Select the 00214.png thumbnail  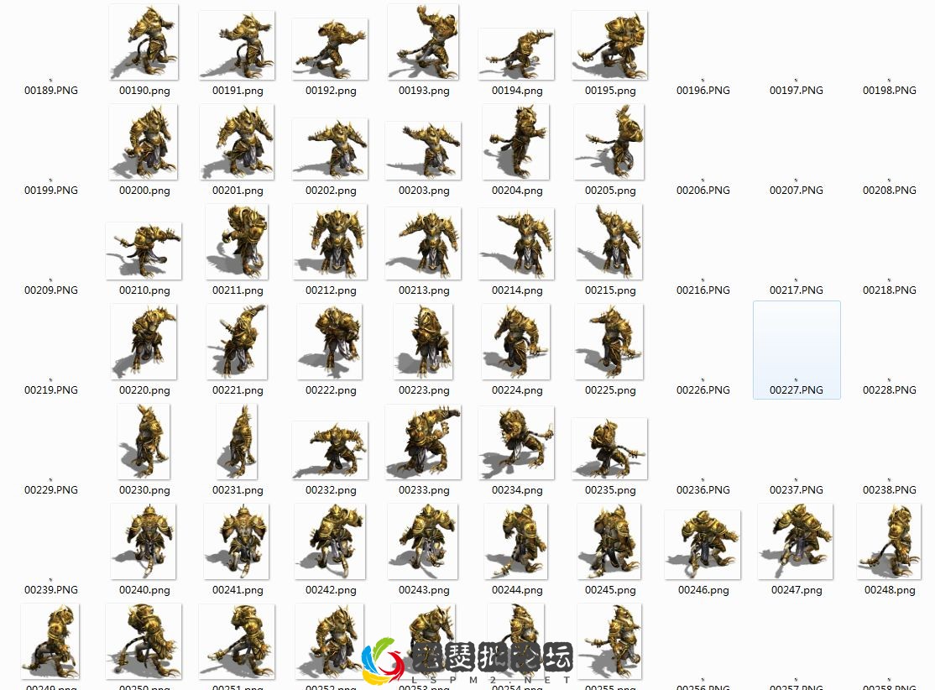tap(516, 243)
